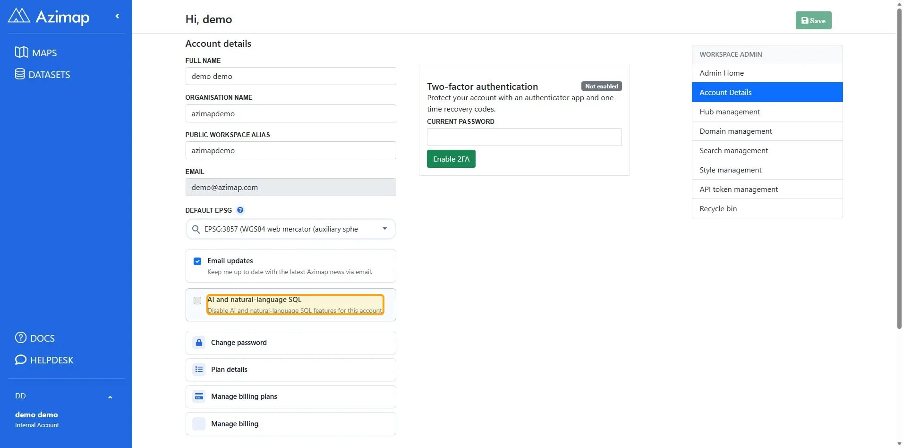903x448 pixels.
Task: Click the demo demo account name
Action: [36, 414]
